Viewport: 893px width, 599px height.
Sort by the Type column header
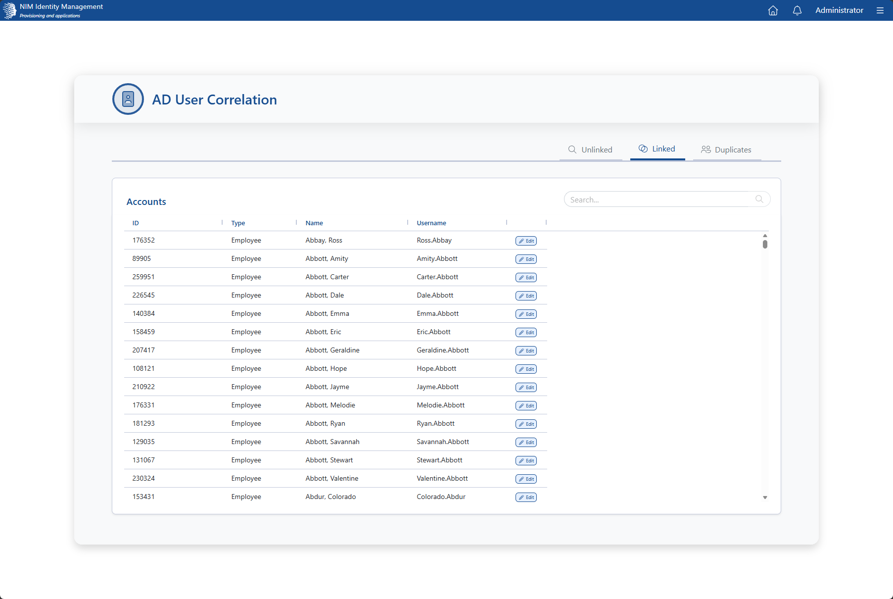238,223
